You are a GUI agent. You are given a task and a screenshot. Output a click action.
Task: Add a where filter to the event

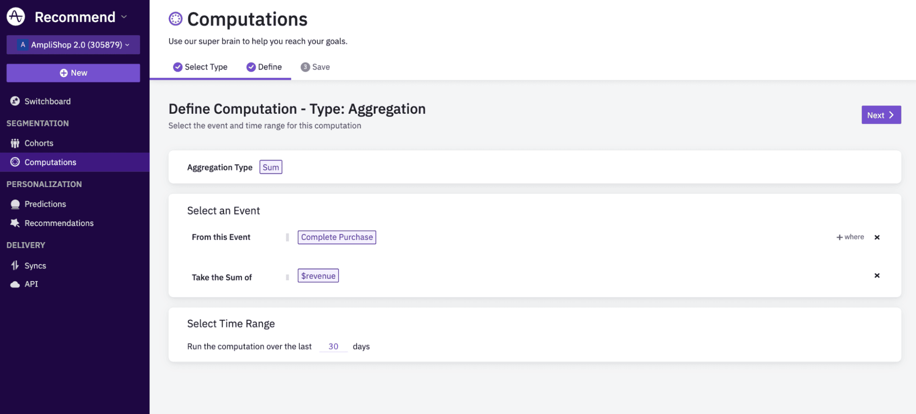pos(850,237)
